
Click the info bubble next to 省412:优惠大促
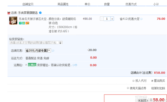[x=141, y=19]
